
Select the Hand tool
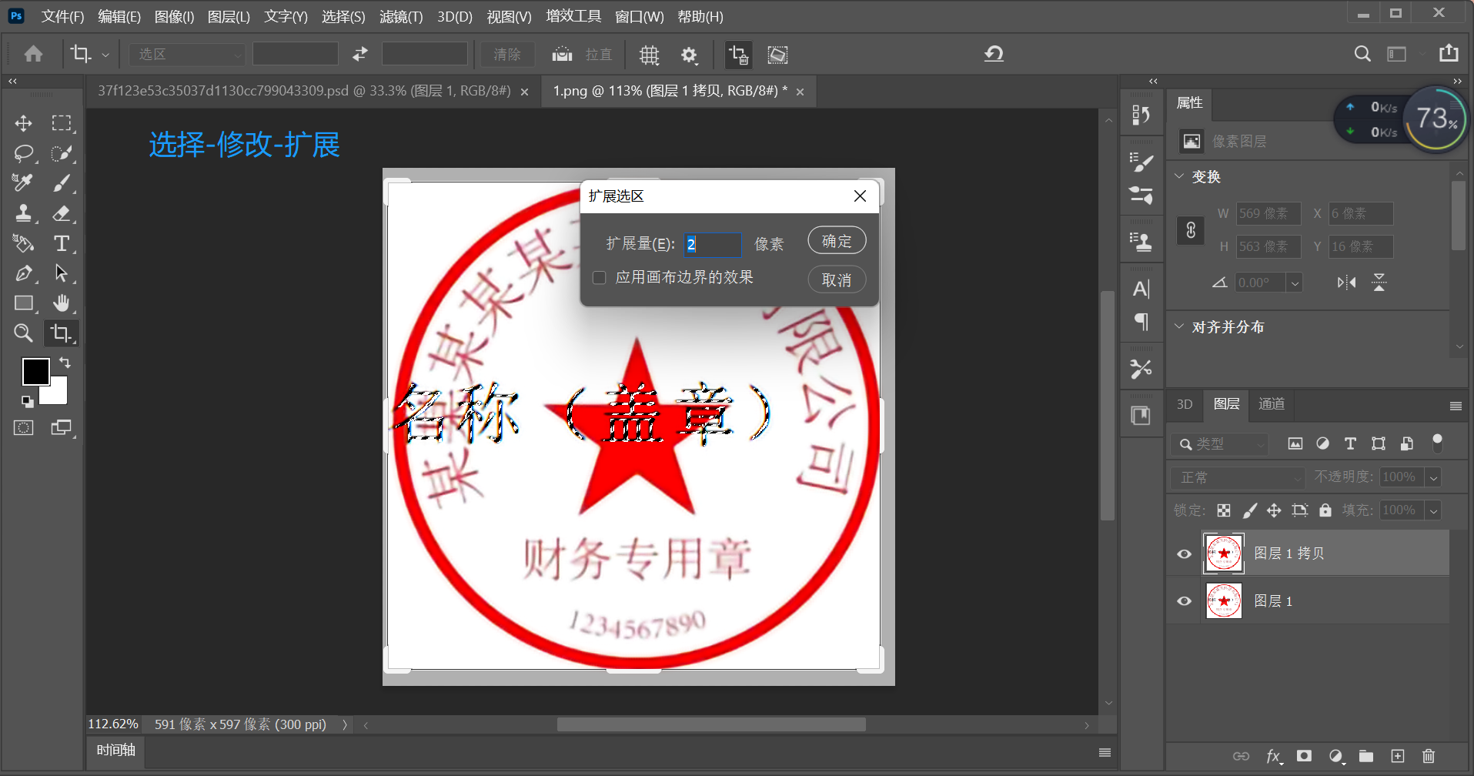point(62,303)
